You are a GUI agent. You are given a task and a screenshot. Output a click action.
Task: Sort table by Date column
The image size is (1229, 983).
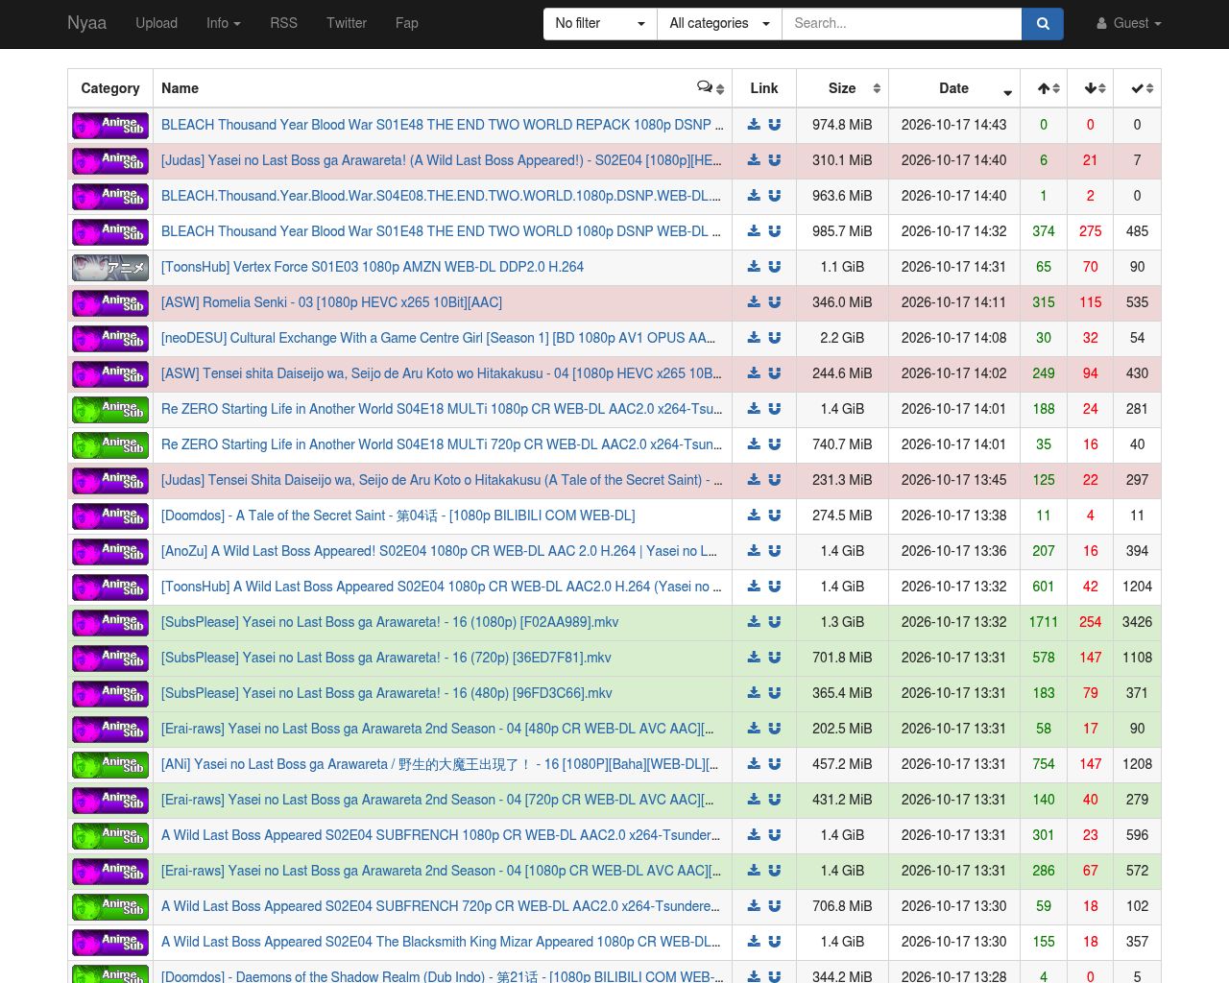click(x=953, y=88)
